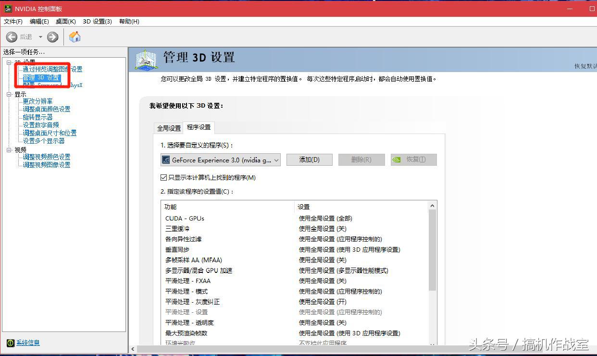Collapse the 显示 tree branch
This screenshot has width=597, height=356.
point(8,93)
